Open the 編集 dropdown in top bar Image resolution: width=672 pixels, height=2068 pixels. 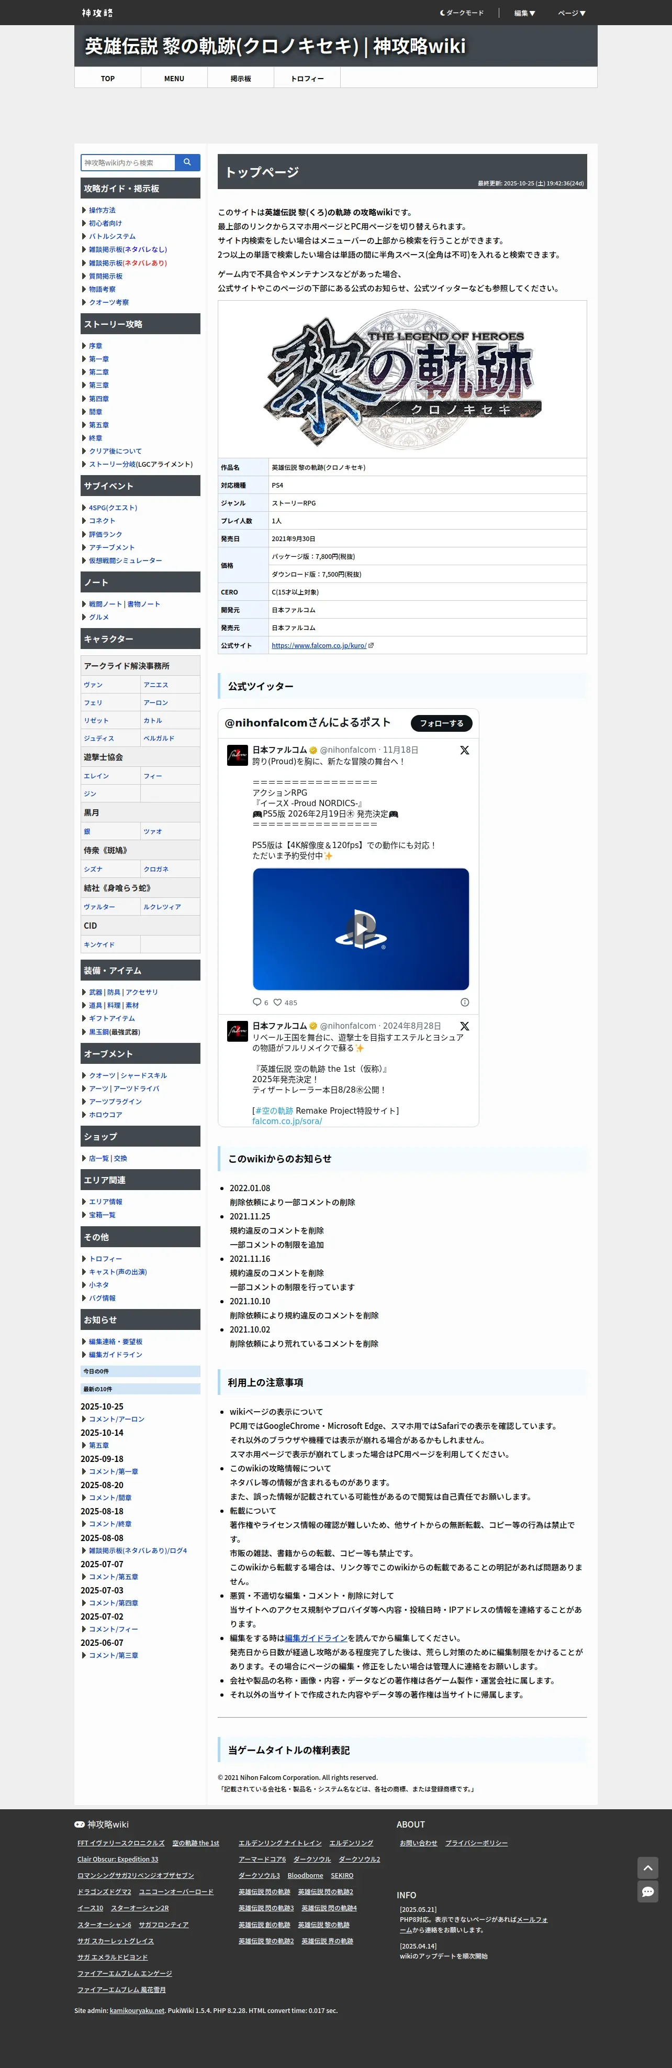point(524,13)
